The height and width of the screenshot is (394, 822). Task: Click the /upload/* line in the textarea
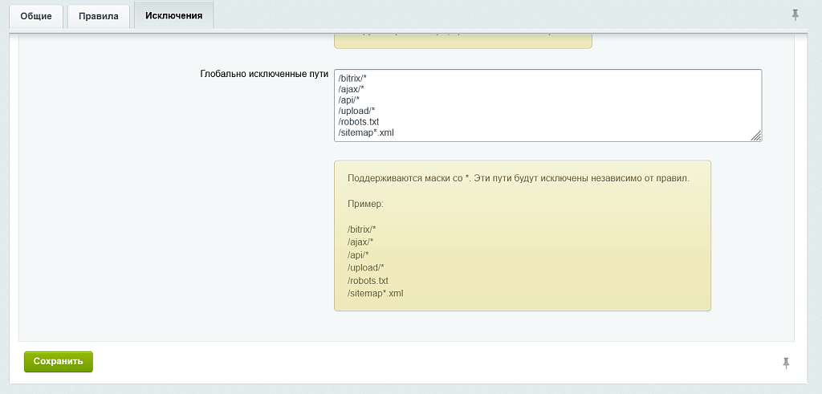(x=356, y=111)
